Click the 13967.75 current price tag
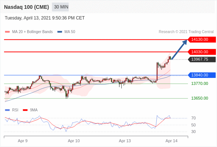This screenshot has height=147, width=217. pyautogui.click(x=202, y=59)
